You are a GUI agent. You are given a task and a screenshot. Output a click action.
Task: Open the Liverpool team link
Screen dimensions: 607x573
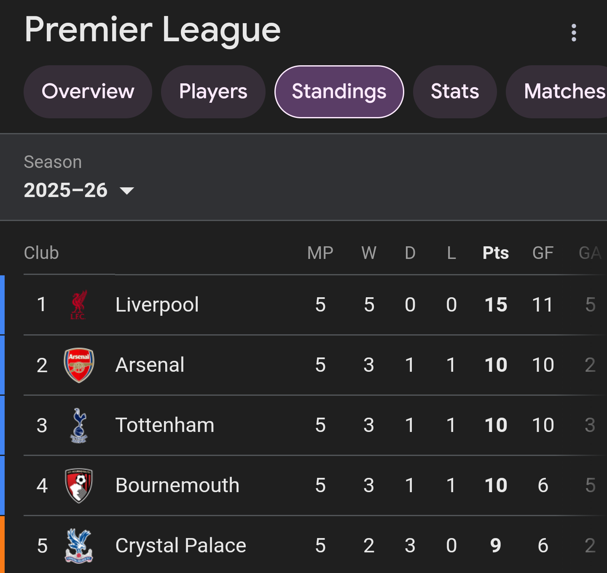(157, 305)
